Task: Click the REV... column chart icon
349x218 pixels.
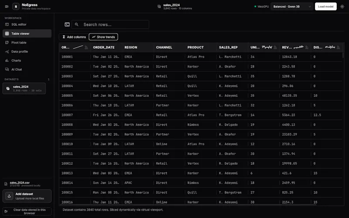Action: point(307,48)
